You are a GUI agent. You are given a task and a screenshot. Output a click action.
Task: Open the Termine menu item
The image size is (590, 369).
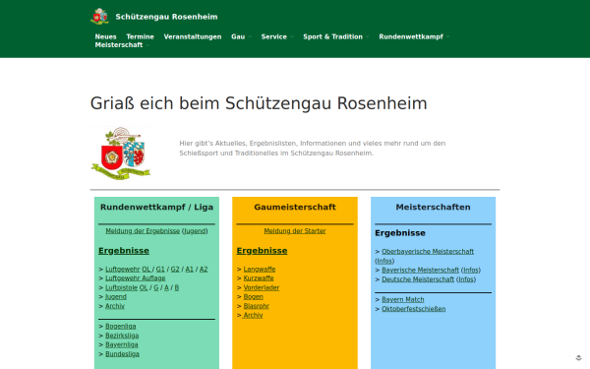(140, 36)
